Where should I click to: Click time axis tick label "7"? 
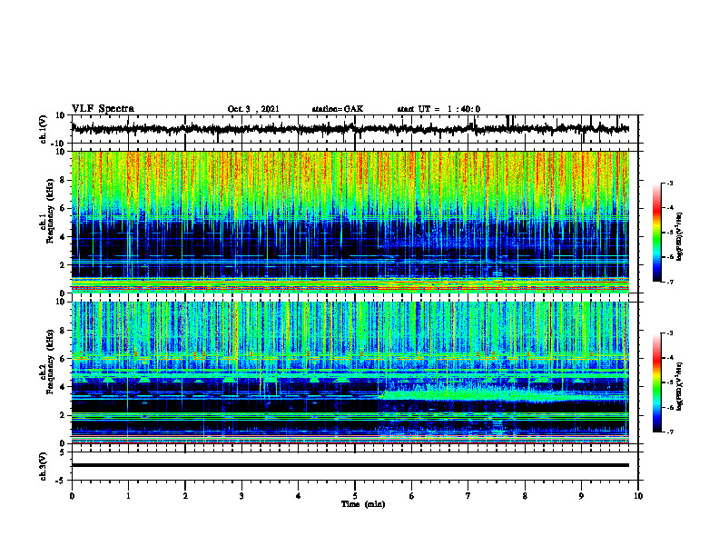tap(468, 496)
